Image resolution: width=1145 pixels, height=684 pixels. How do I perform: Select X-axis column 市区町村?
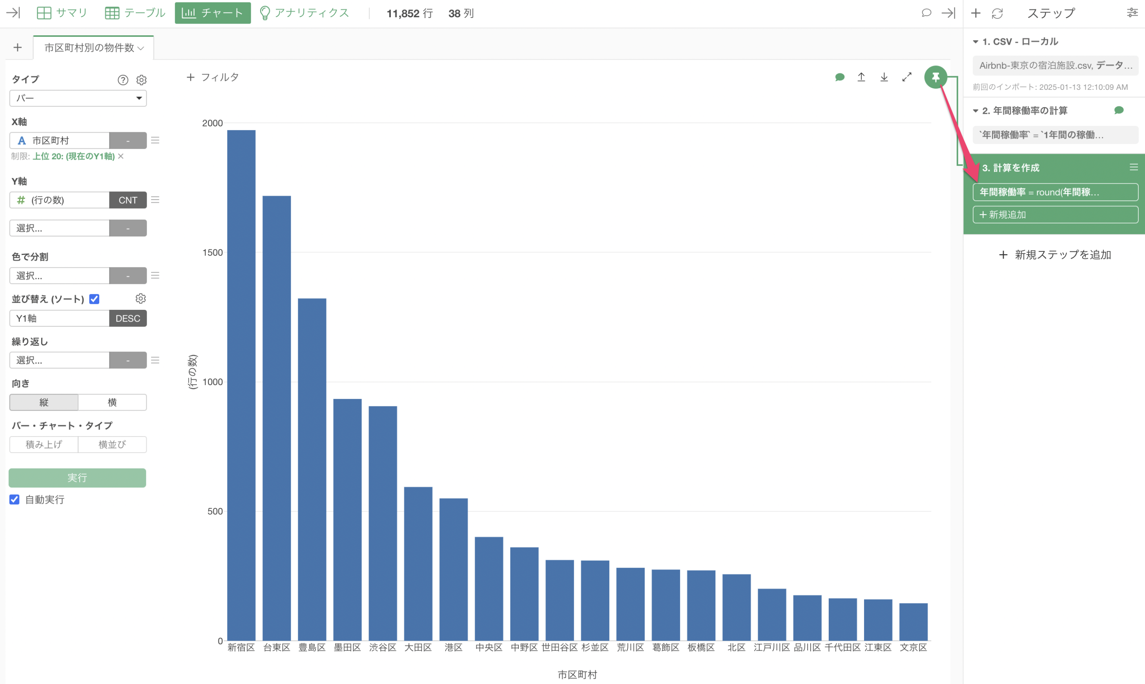pyautogui.click(x=60, y=140)
